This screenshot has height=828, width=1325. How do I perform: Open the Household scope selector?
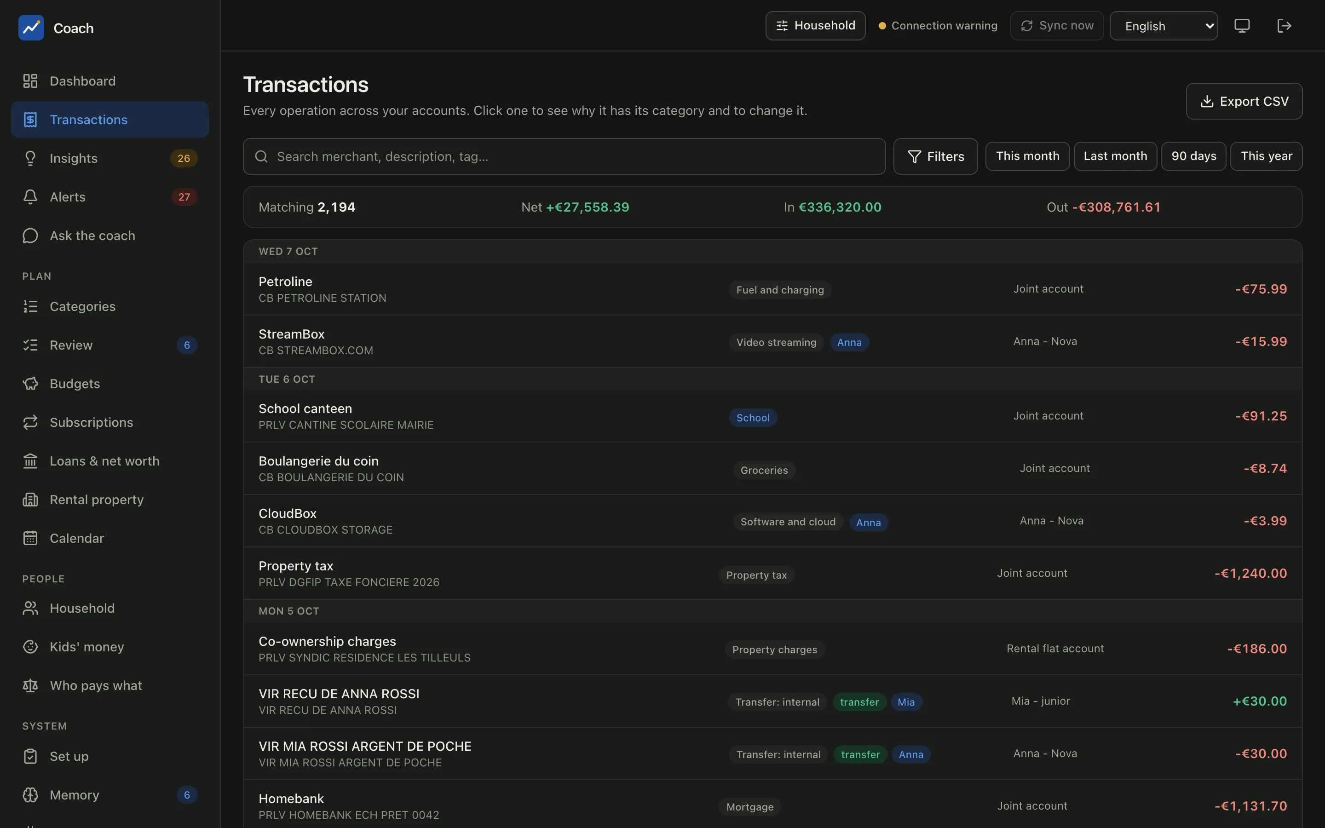click(815, 26)
